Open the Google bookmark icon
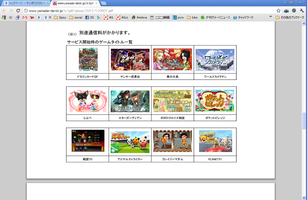307x200 pixels. (x=4, y=17)
